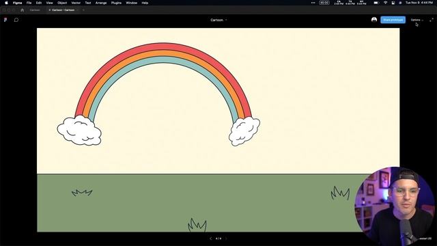Image resolution: width=437 pixels, height=246 pixels.
Task: Open the Text menu
Action: click(x=88, y=3)
